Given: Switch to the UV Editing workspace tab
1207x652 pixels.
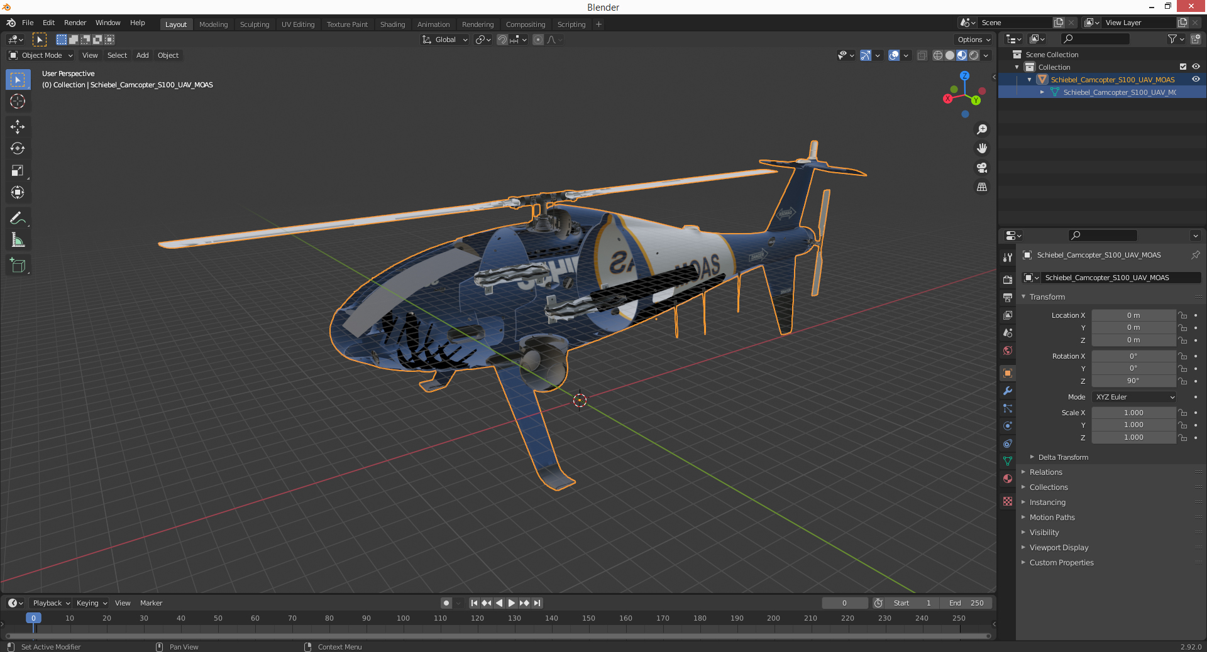Looking at the screenshot, I should click(298, 24).
